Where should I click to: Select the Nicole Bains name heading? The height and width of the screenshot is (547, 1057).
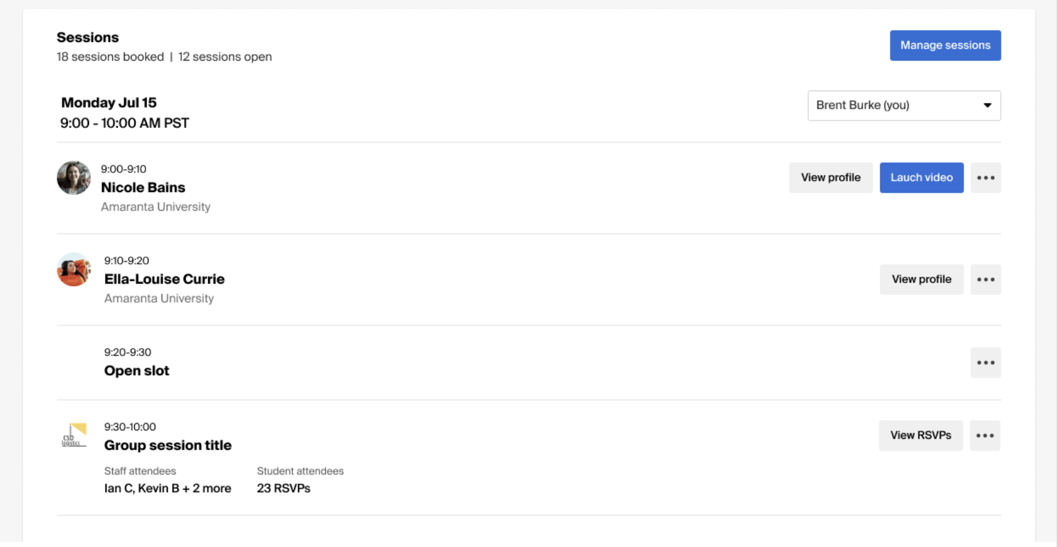[x=143, y=187]
